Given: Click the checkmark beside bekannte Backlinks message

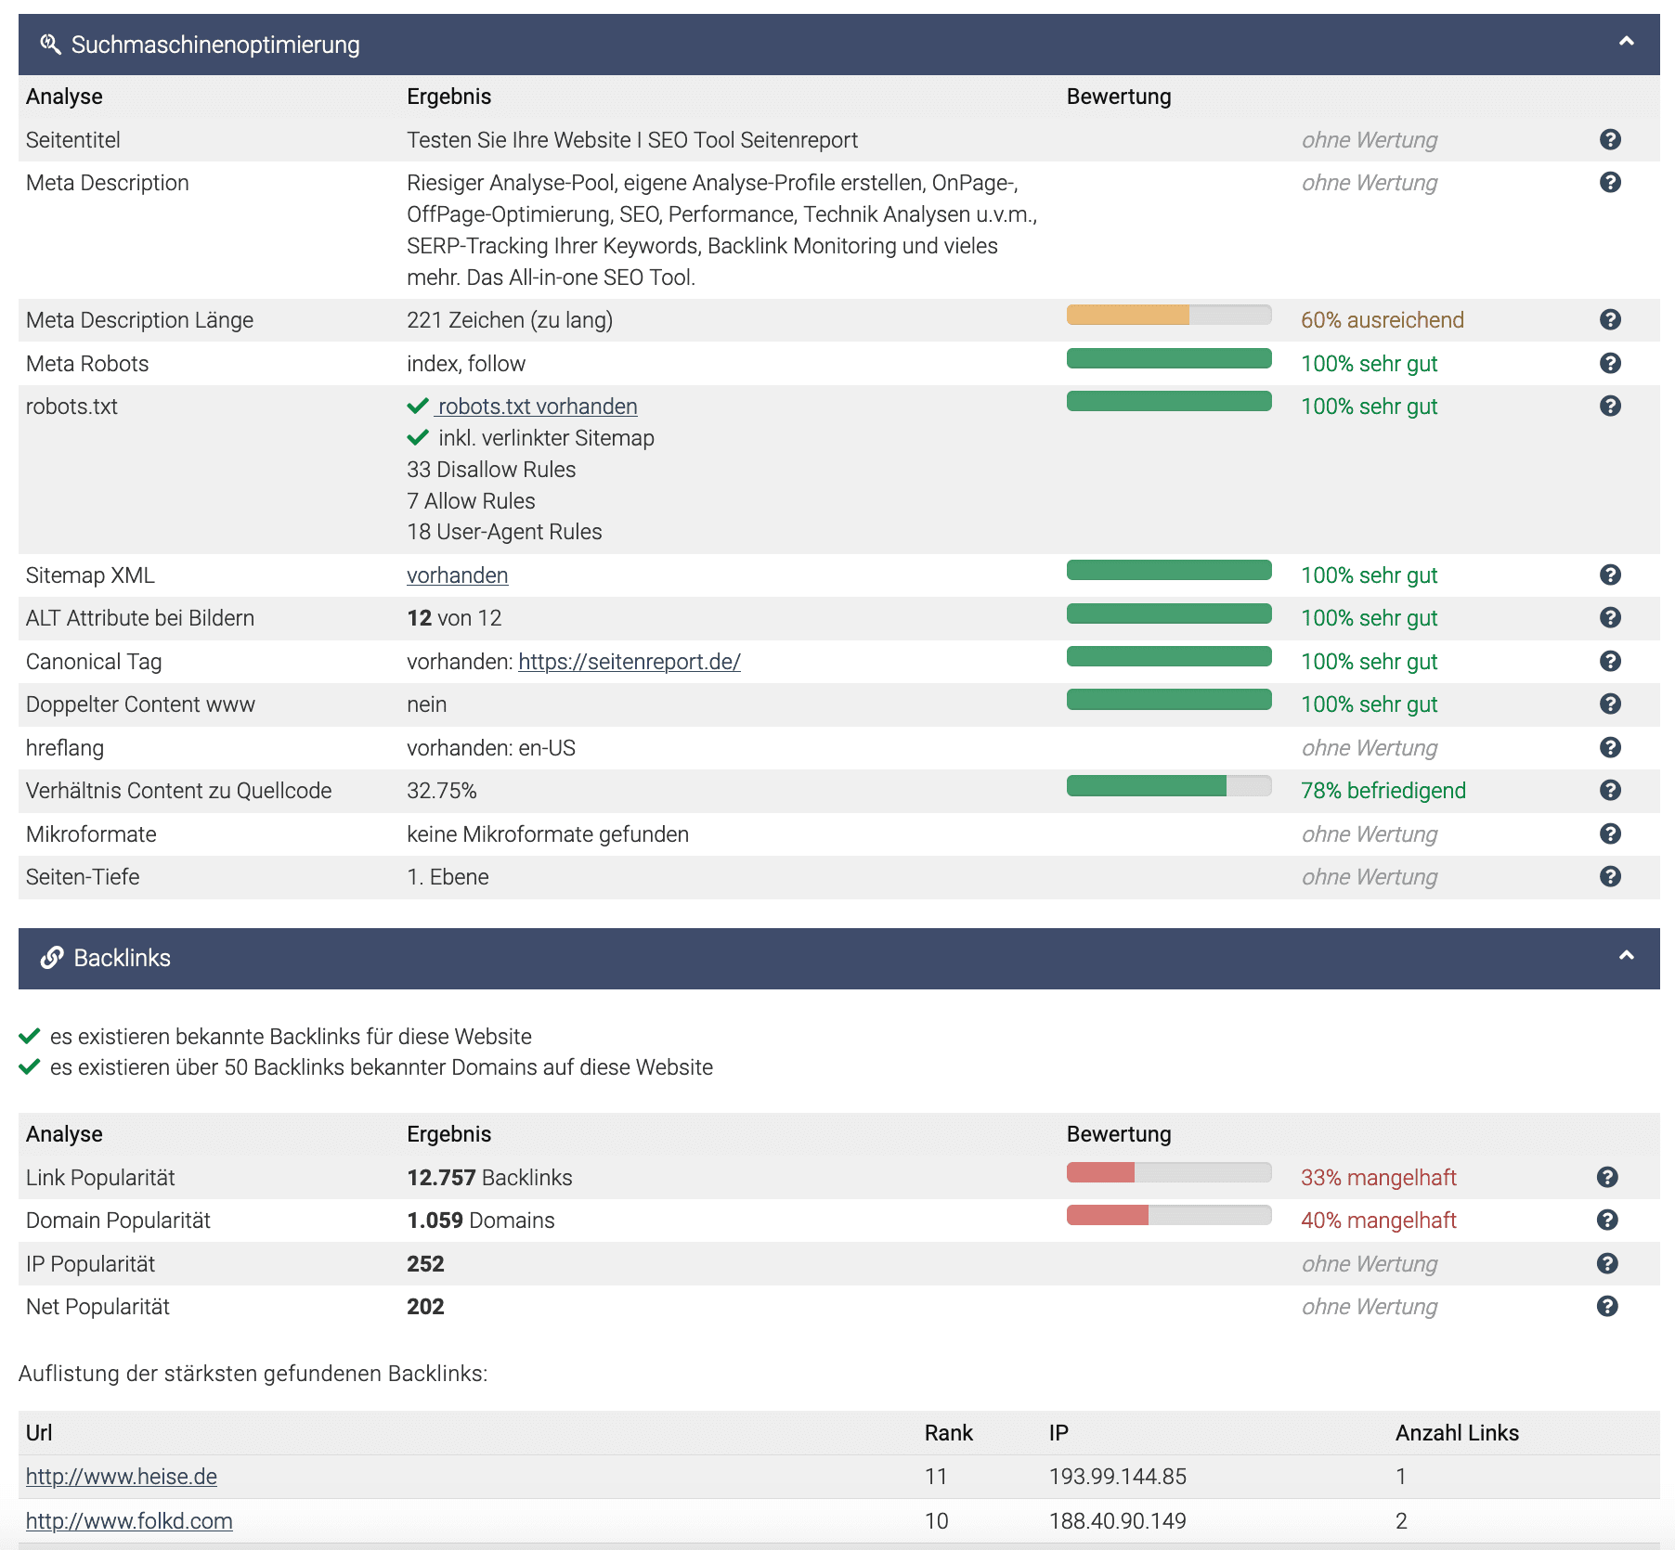Looking at the screenshot, I should point(31,1036).
